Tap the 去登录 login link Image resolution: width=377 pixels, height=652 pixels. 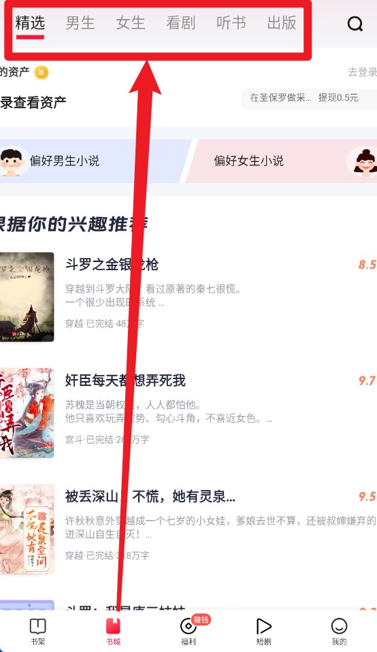(362, 72)
